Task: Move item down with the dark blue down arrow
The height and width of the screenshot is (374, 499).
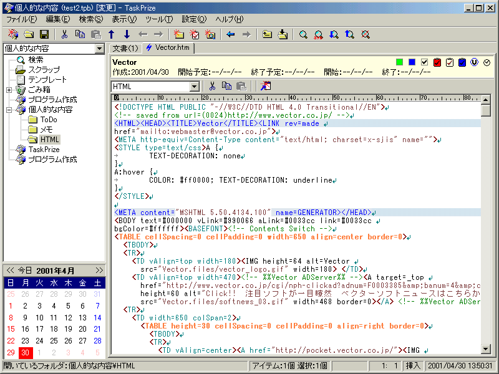Action: tap(127, 34)
